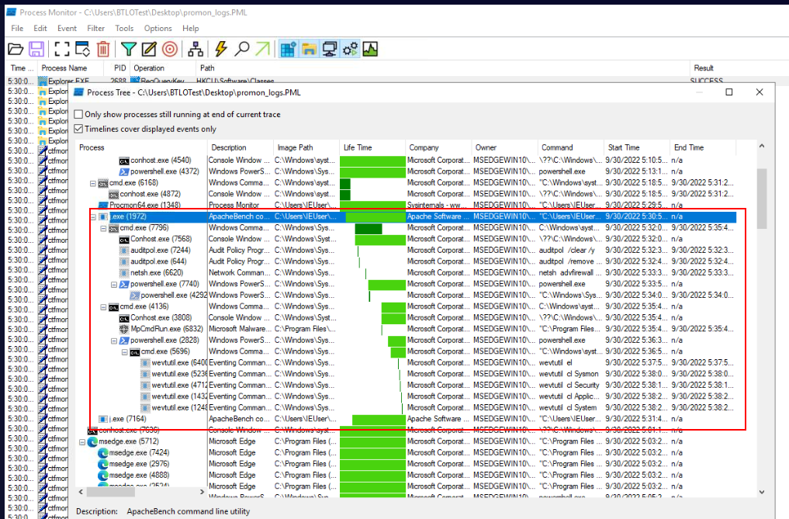Click the Jump To green arrow icon
Image resolution: width=789 pixels, height=519 pixels.
point(263,50)
